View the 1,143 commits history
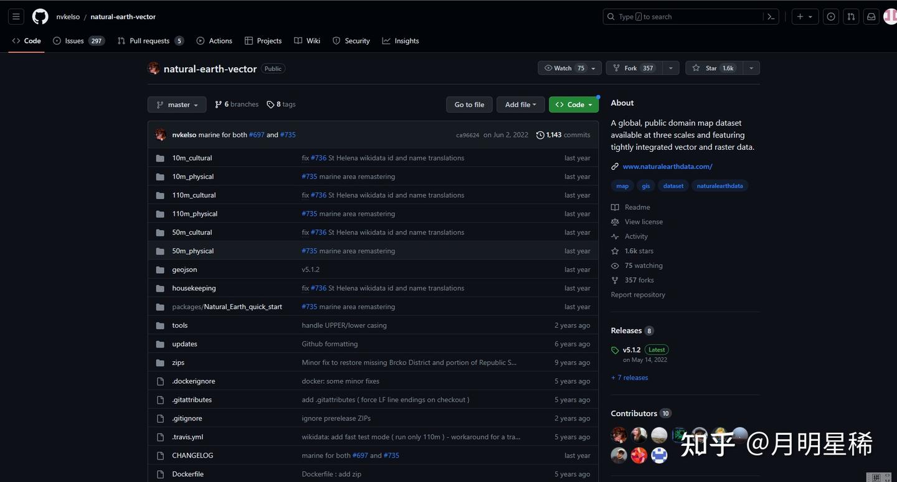The width and height of the screenshot is (897, 482). click(x=563, y=135)
